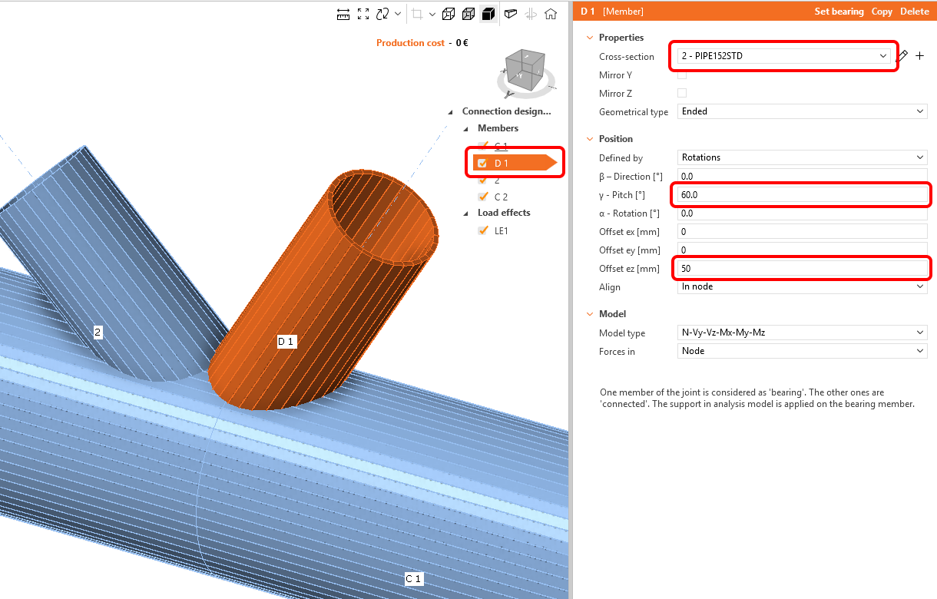Click the crop region tool icon
Viewport: 937px width, 599px height.
(417, 14)
